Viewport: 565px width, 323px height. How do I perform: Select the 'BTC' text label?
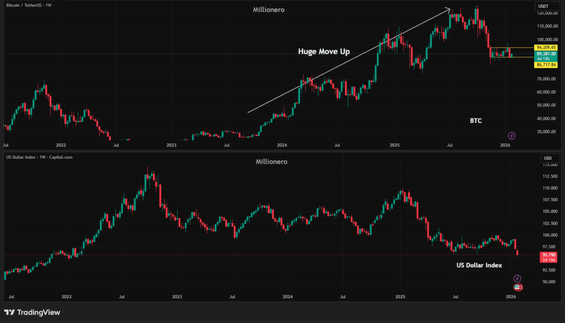(x=476, y=120)
